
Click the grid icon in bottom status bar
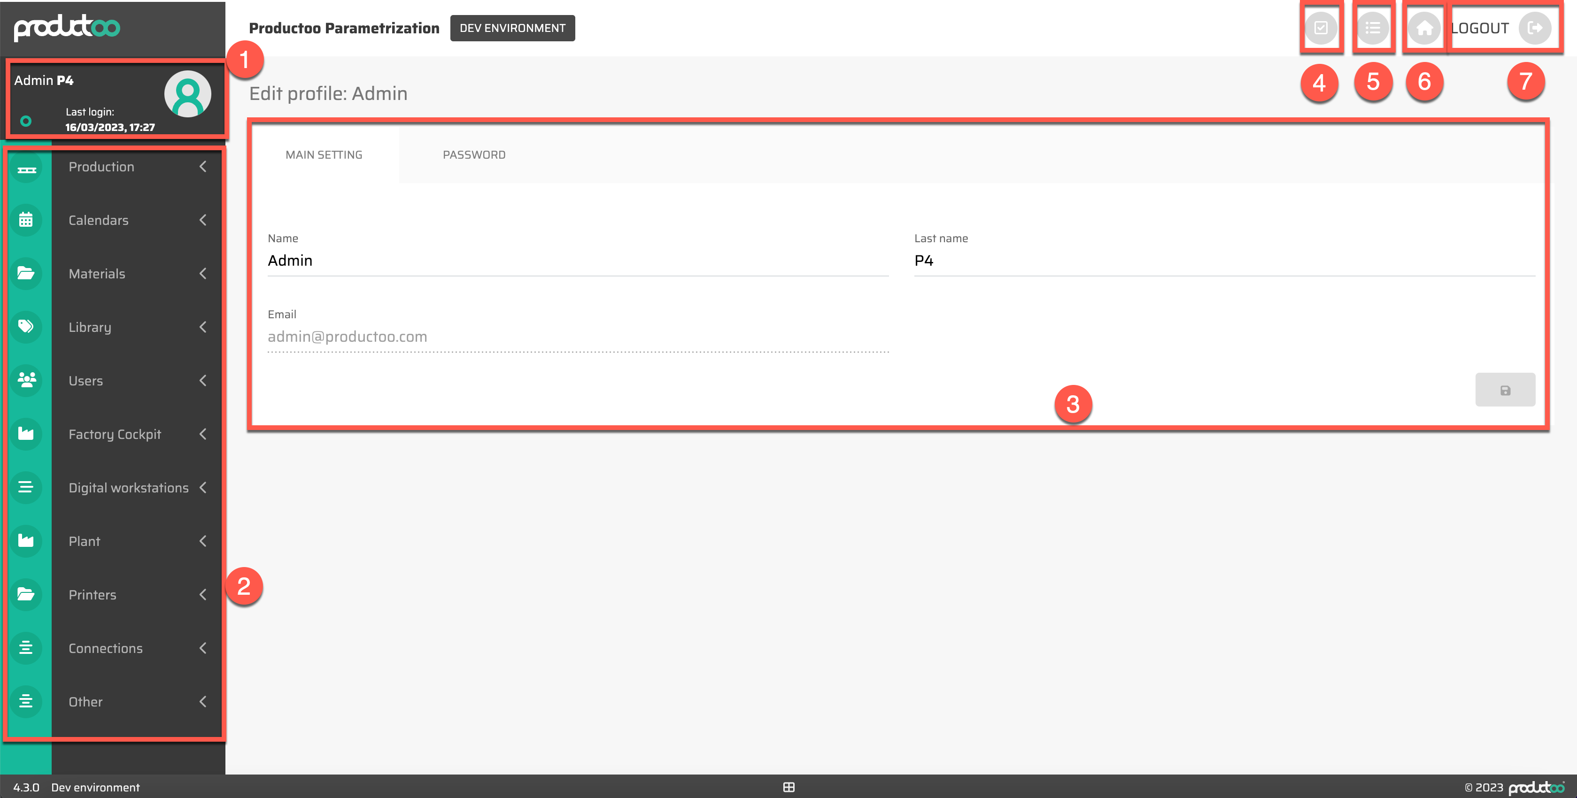pyautogui.click(x=788, y=787)
